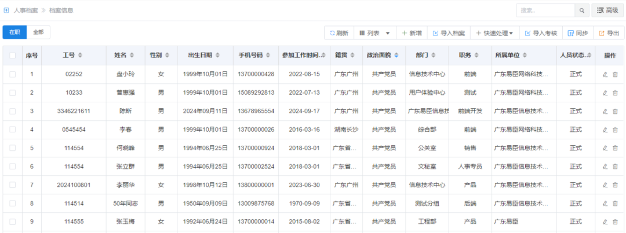Viewport: 626px width, 233px height.
Task: Sort by 籍贯 column arrows
Action: (x=352, y=56)
